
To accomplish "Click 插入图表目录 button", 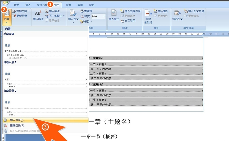I will pos(131,11).
